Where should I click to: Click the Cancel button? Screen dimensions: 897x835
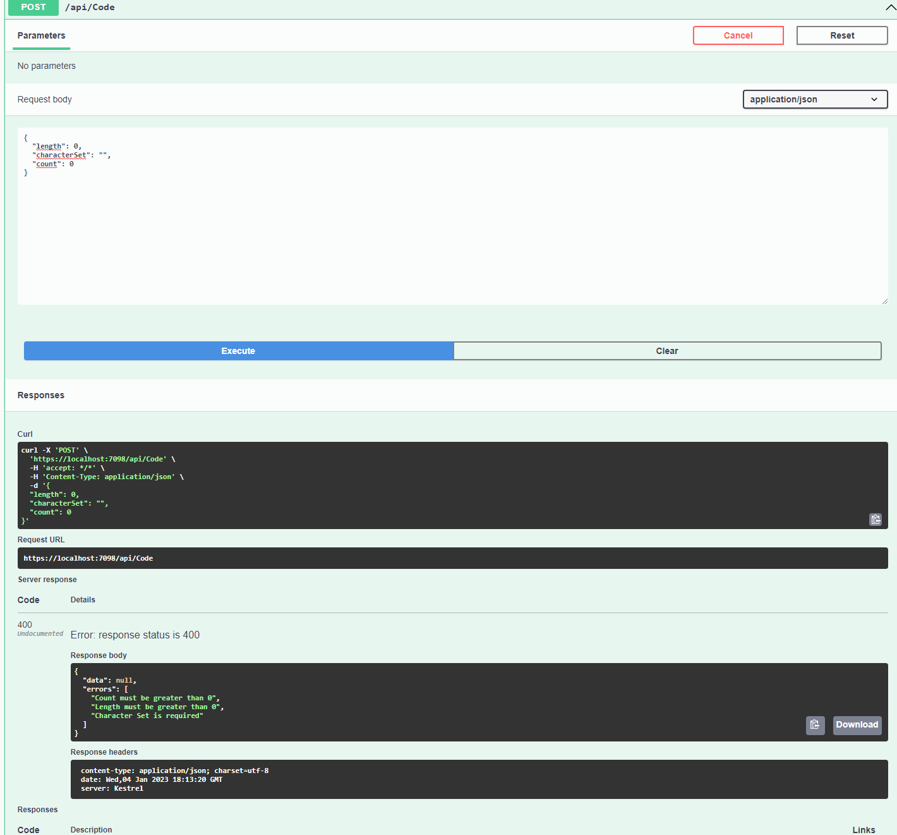[x=738, y=35]
